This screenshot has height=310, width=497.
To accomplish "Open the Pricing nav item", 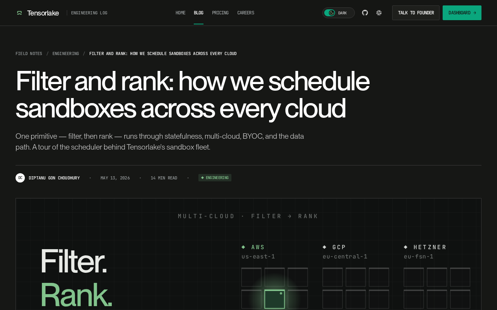I will tap(220, 13).
